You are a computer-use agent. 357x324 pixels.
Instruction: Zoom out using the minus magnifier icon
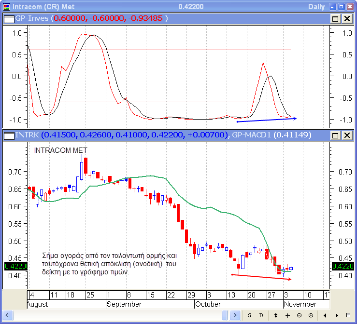click(299, 315)
